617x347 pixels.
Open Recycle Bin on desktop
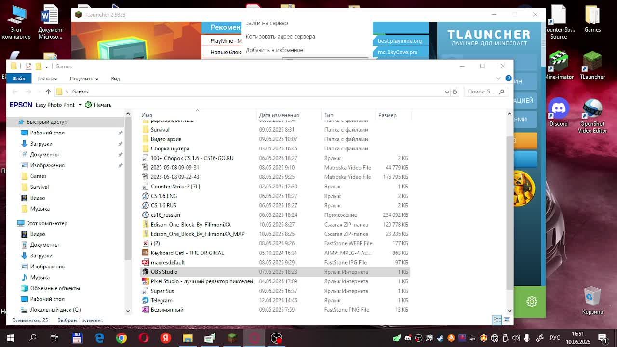point(592,301)
